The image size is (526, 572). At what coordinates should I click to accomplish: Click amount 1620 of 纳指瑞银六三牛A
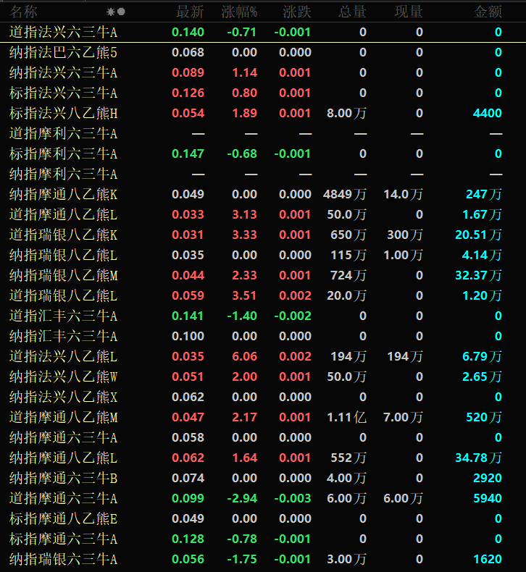(488, 559)
